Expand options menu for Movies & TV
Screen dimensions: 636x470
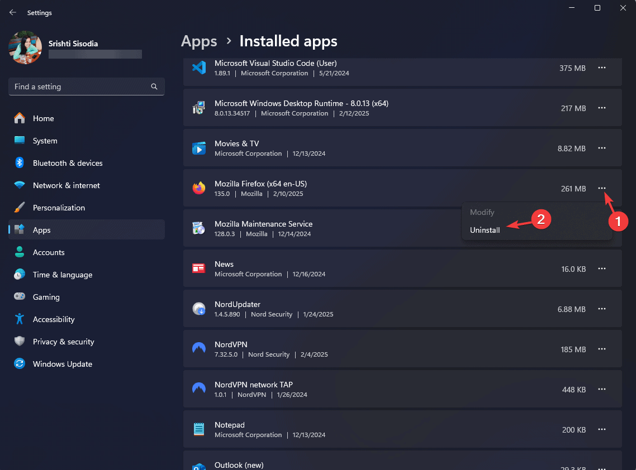coord(602,148)
